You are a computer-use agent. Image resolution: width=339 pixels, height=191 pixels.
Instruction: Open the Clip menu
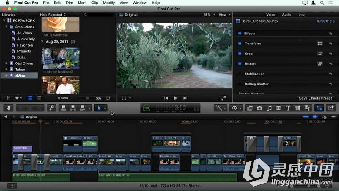click(95, 3)
